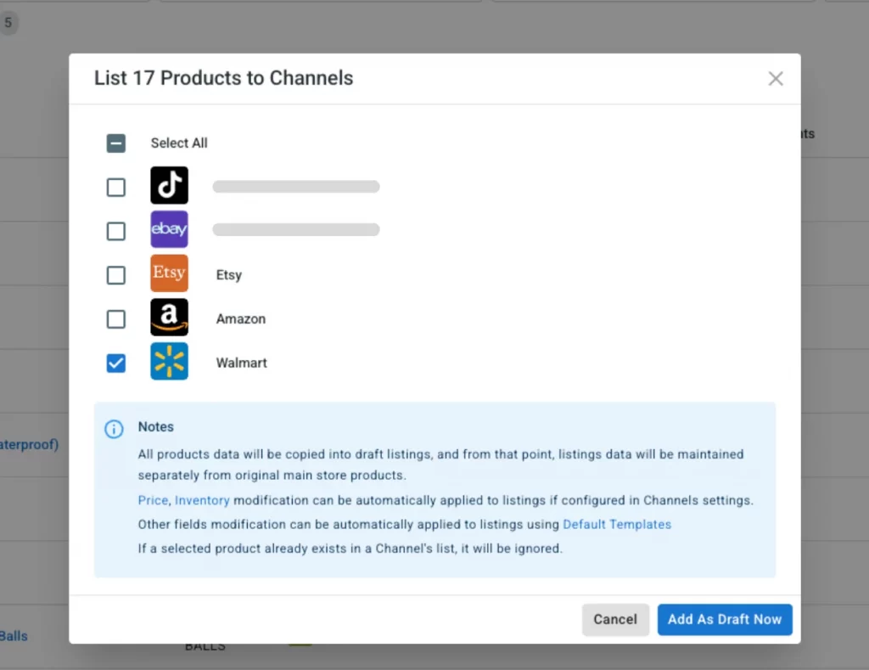Click the Walmart channel label
The image size is (869, 670).
pos(241,363)
